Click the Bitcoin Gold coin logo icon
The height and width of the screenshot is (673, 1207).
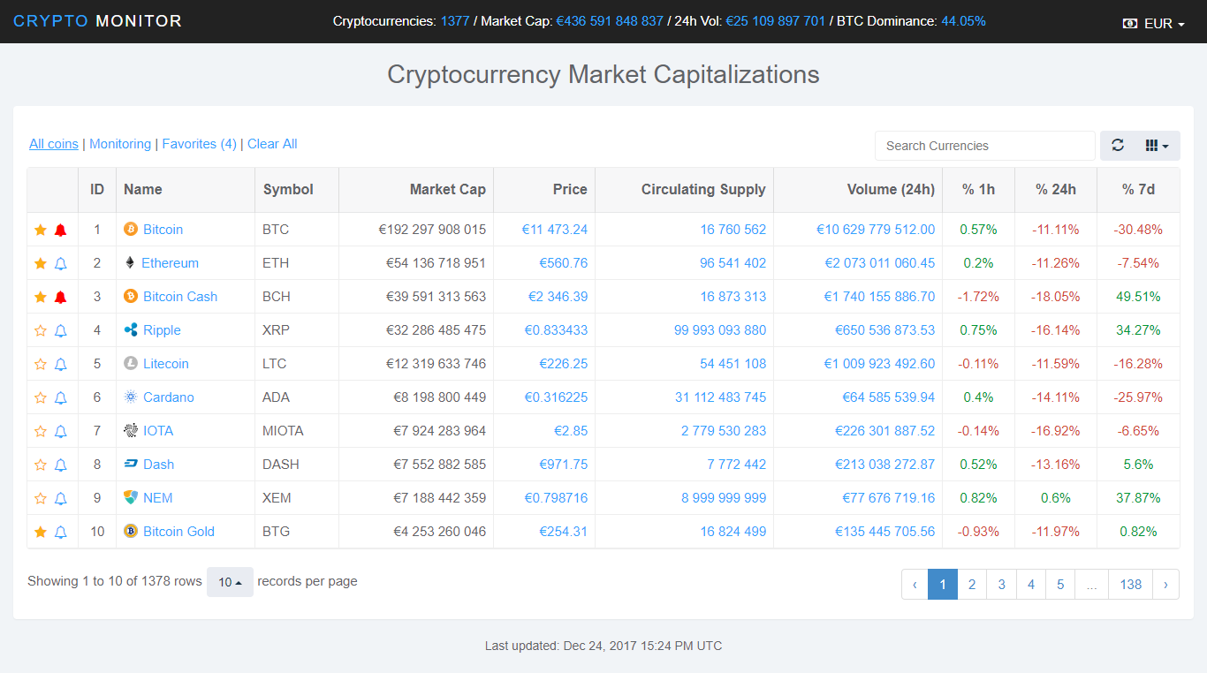coord(131,532)
